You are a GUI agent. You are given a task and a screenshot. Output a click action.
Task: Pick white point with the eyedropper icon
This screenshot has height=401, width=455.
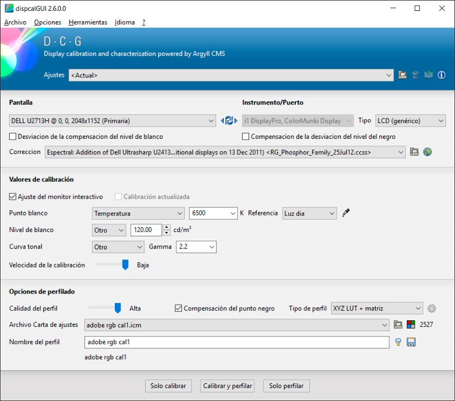click(x=346, y=214)
